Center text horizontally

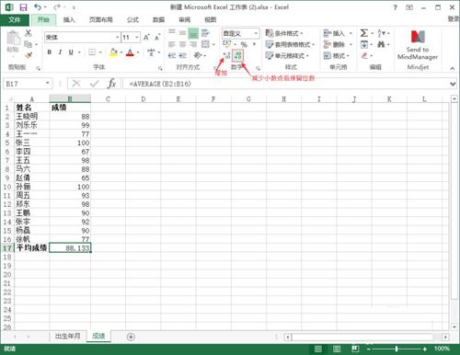click(182, 44)
